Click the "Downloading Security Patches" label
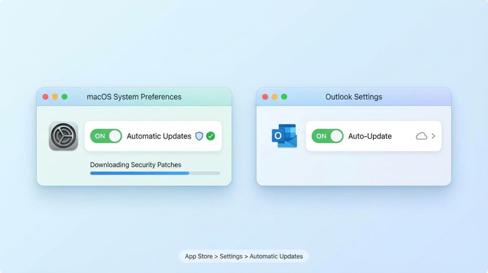488x273 pixels. click(136, 165)
